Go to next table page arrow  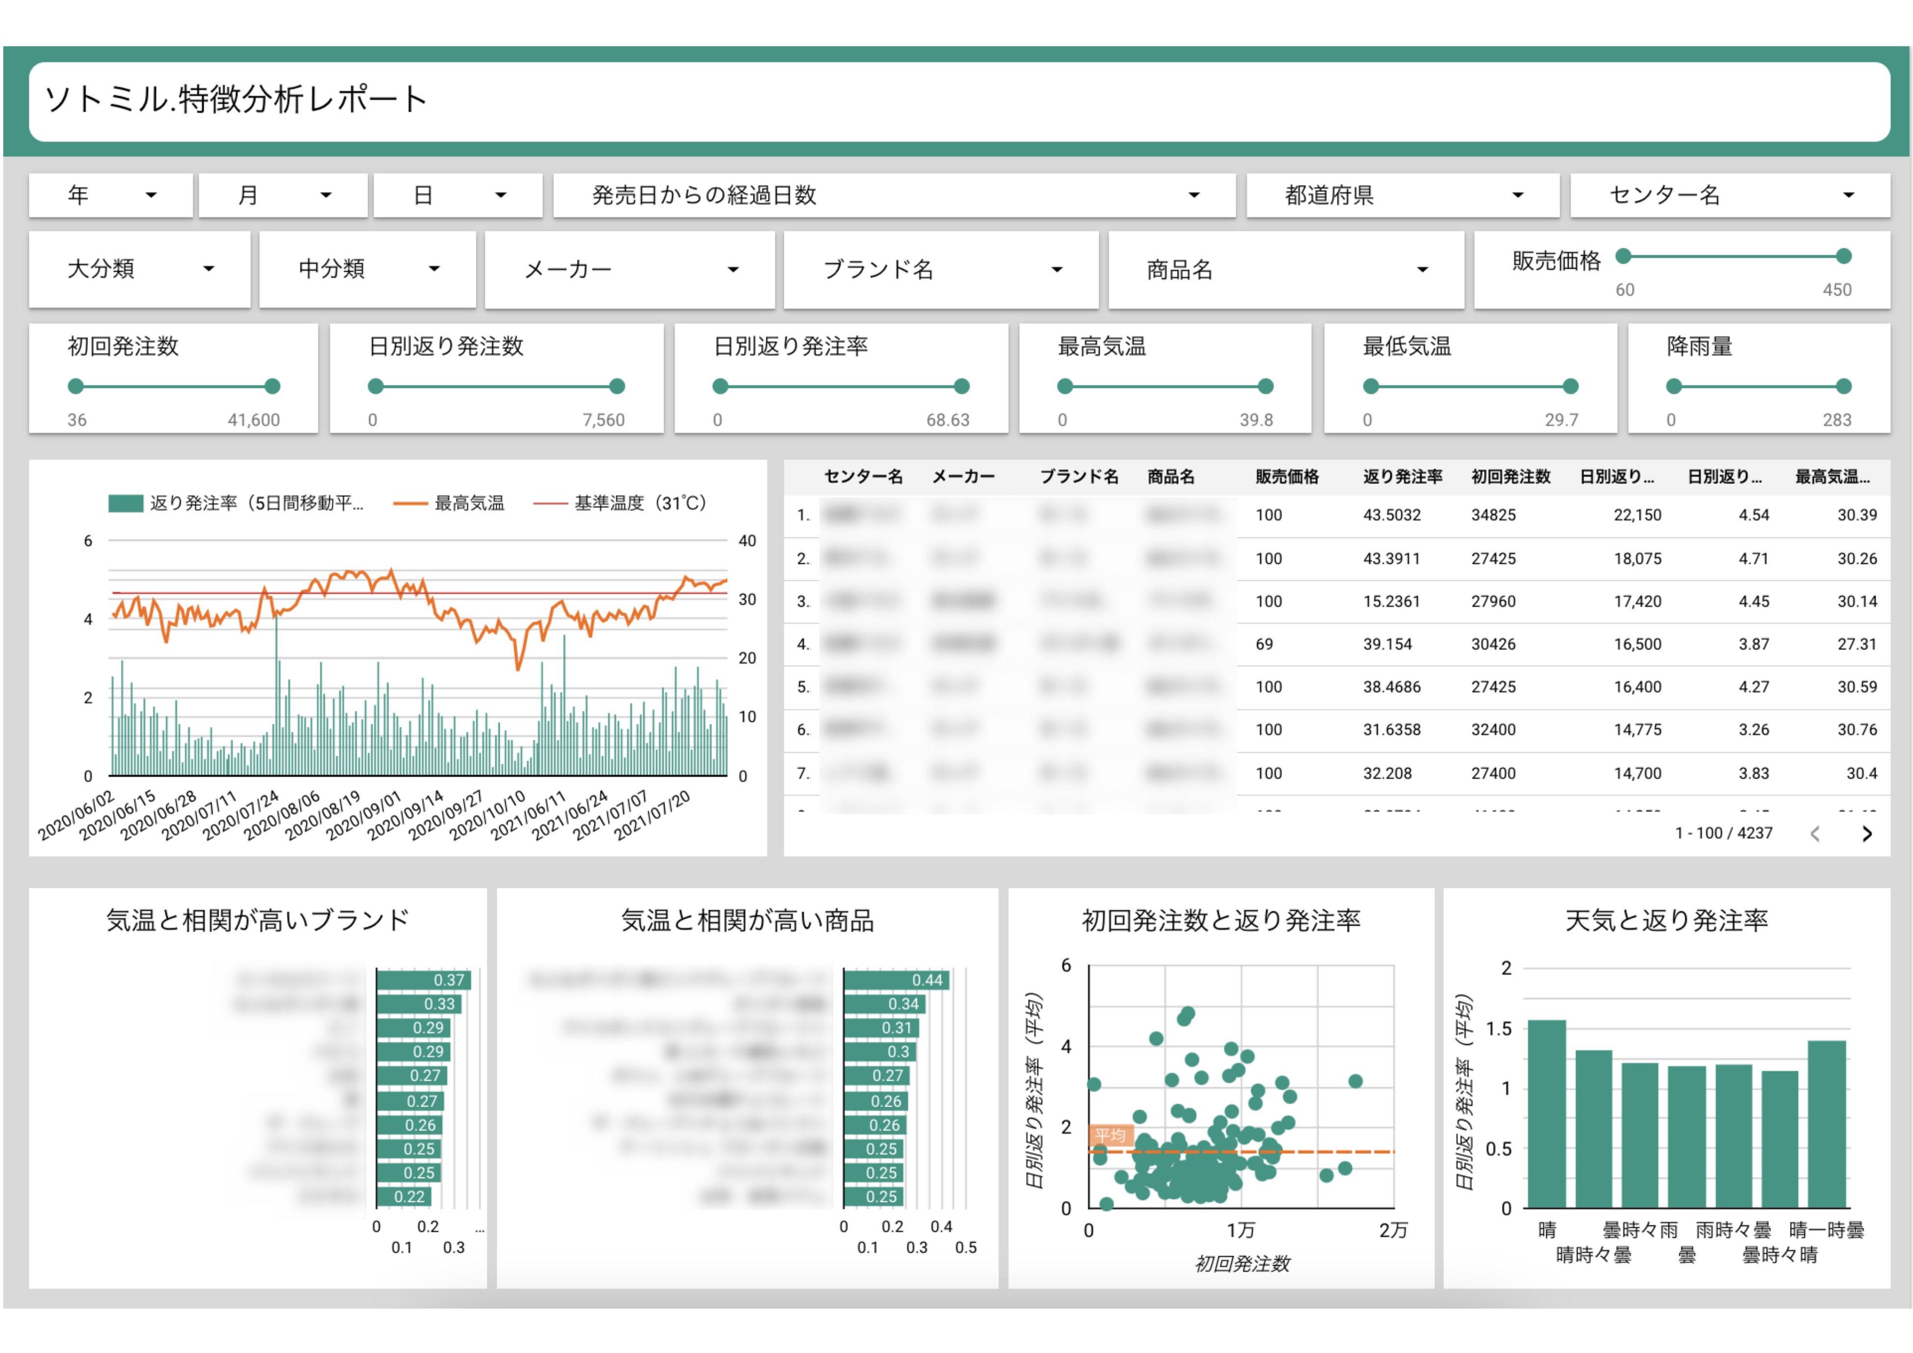(x=1866, y=834)
